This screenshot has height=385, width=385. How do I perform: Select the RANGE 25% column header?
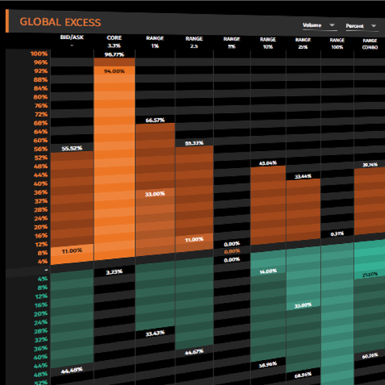tap(303, 43)
